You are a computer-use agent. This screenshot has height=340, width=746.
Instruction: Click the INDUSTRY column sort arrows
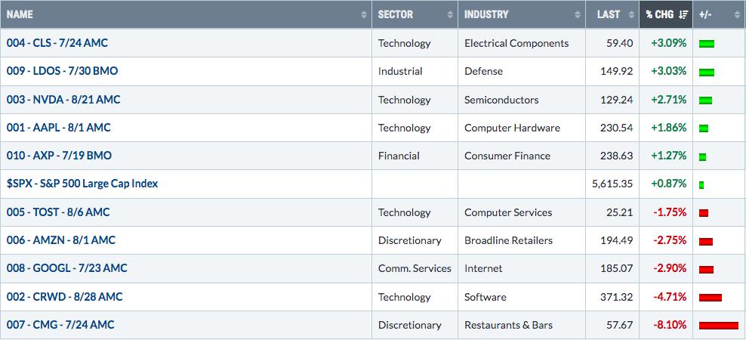click(578, 15)
